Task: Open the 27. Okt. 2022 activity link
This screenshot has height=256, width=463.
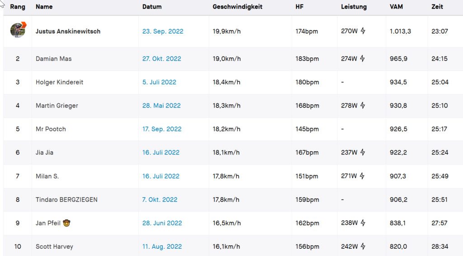Action: (x=161, y=59)
